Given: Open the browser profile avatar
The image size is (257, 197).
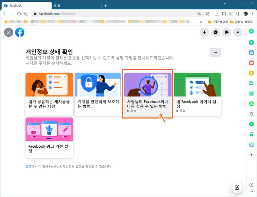Looking at the screenshot, I should coord(246,14).
